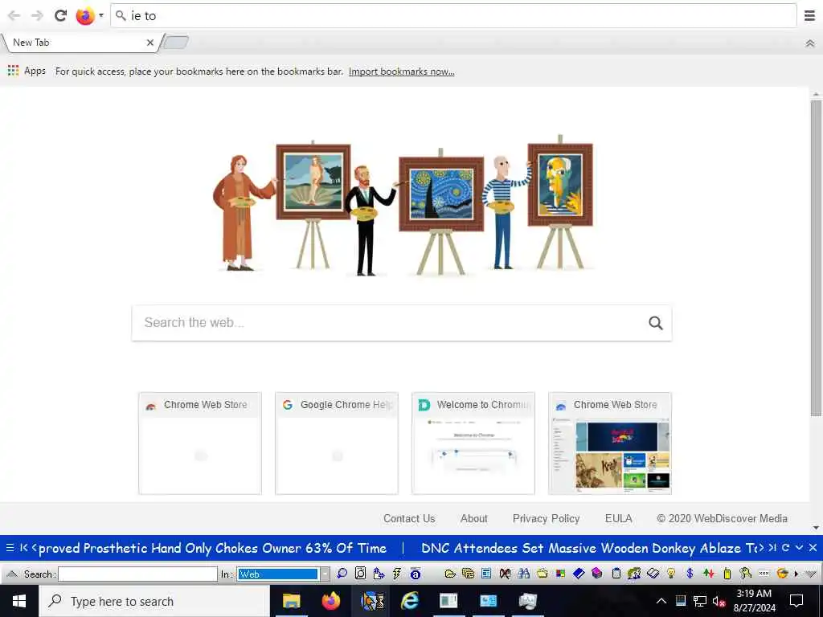Launch Firefox from the taskbar
The height and width of the screenshot is (617, 823).
330,601
